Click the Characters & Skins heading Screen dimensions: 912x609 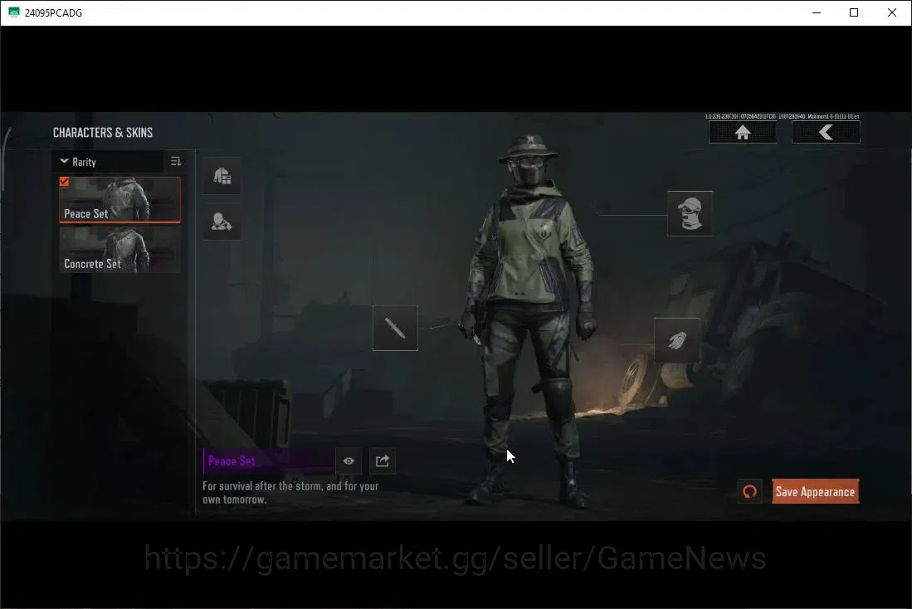pos(103,133)
